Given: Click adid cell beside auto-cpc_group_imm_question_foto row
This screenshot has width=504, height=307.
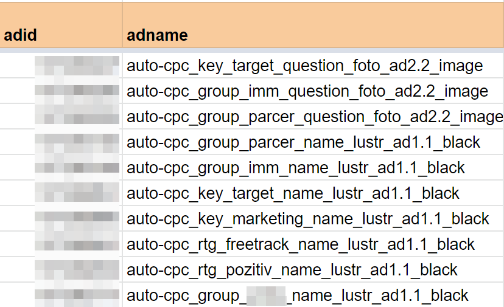Looking at the screenshot, I should (x=61, y=91).
